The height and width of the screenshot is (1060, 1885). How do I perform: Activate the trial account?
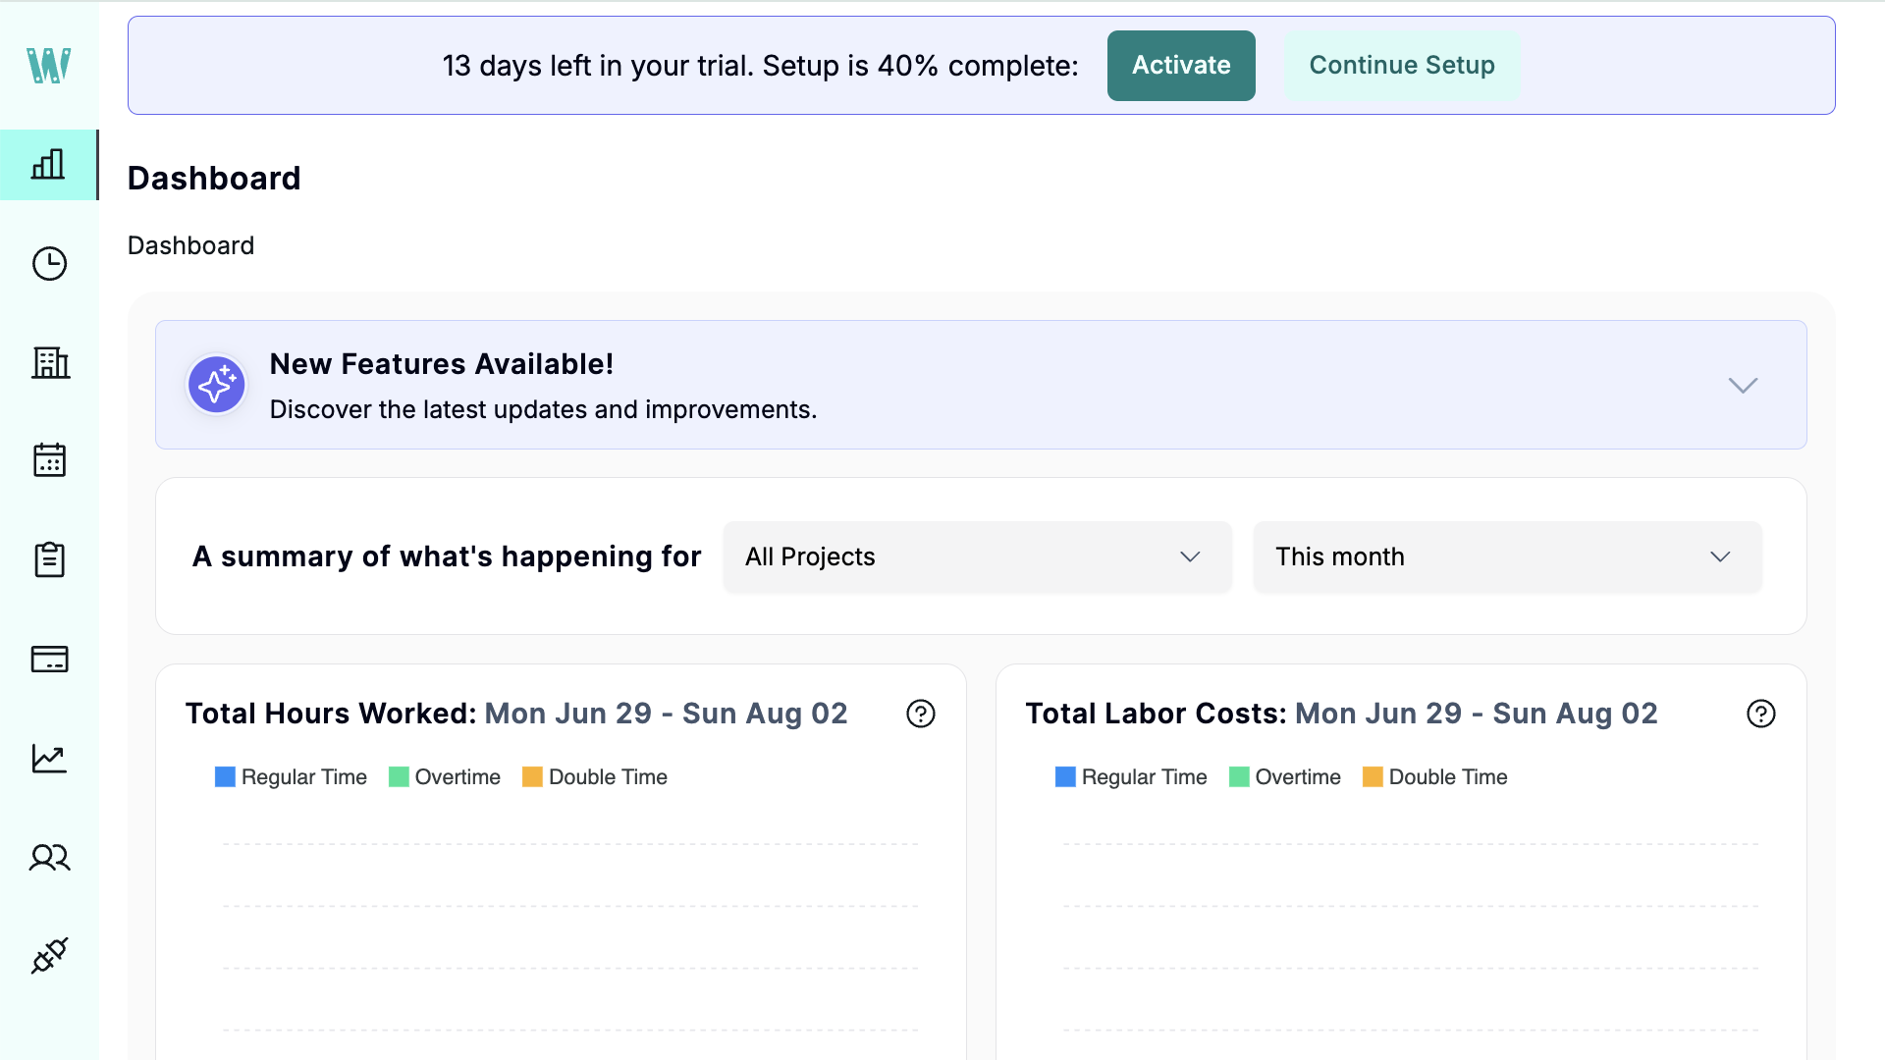click(1181, 66)
